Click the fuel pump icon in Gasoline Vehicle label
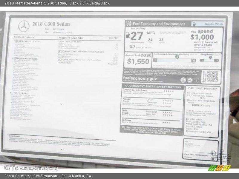The width and height of the screenshot is (239, 179). click(x=194, y=24)
